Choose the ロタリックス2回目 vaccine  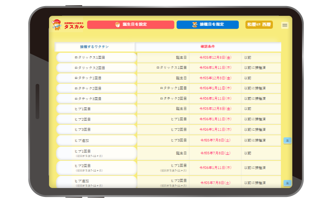tap(96, 68)
